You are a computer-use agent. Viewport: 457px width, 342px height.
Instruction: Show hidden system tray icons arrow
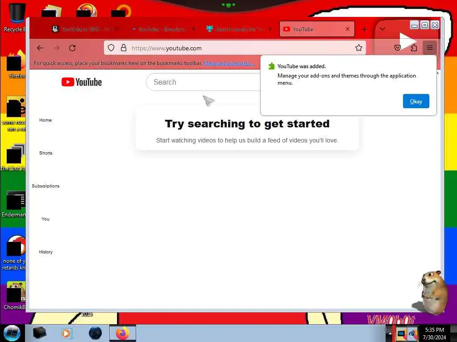[390, 334]
